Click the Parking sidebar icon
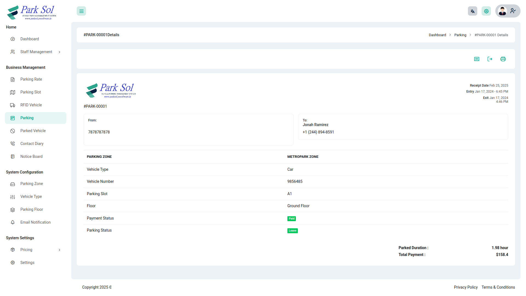Screen dimensions: 526x296 click(x=13, y=118)
